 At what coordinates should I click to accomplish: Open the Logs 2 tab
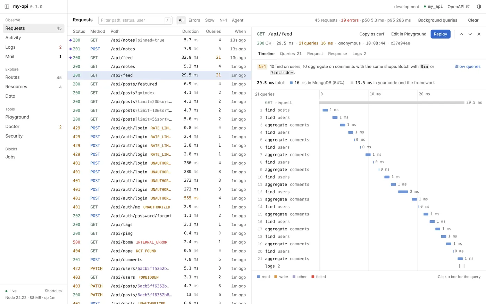(x=359, y=54)
